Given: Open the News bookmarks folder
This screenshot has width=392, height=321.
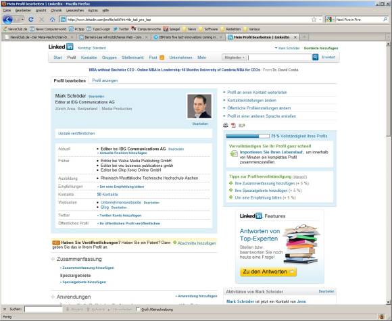Looking at the screenshot, I should point(189,29).
